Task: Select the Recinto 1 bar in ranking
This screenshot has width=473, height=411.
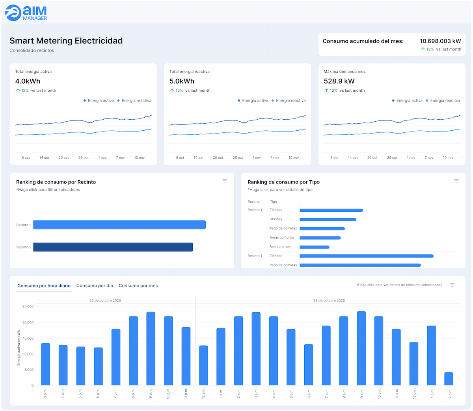Action: pyautogui.click(x=119, y=225)
